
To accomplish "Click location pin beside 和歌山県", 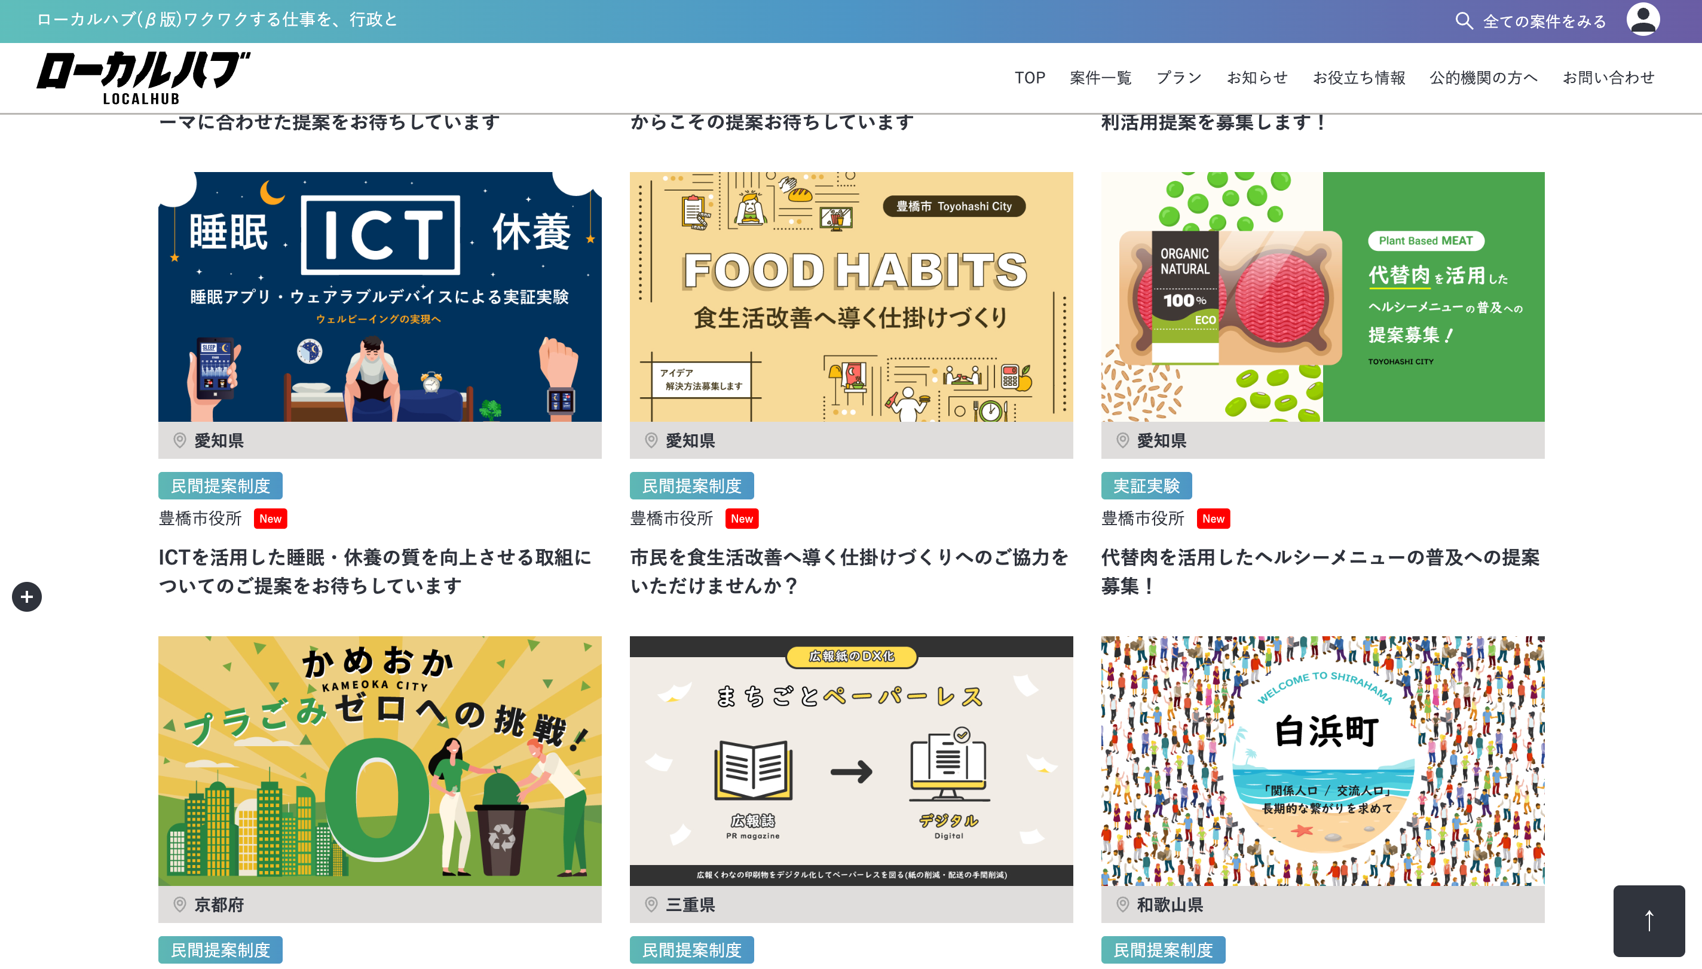I will point(1122,904).
